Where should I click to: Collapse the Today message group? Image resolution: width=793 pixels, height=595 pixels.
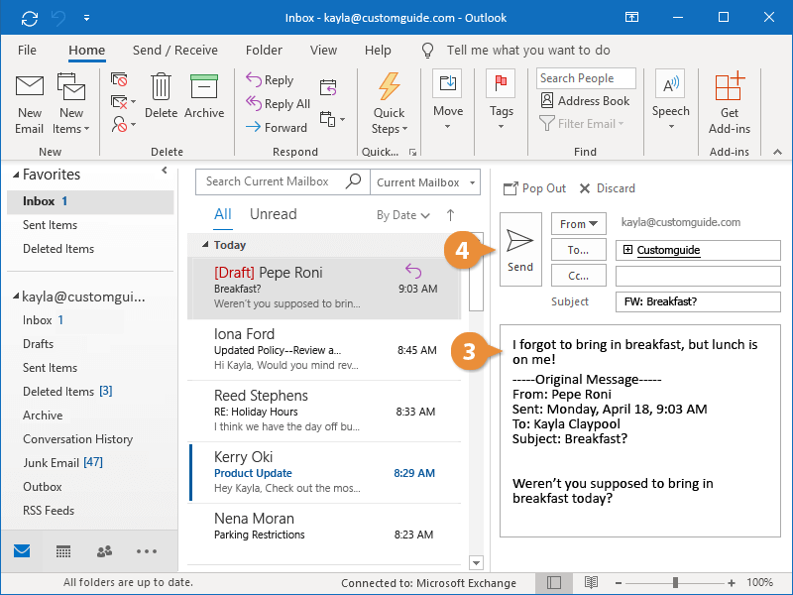coord(205,245)
